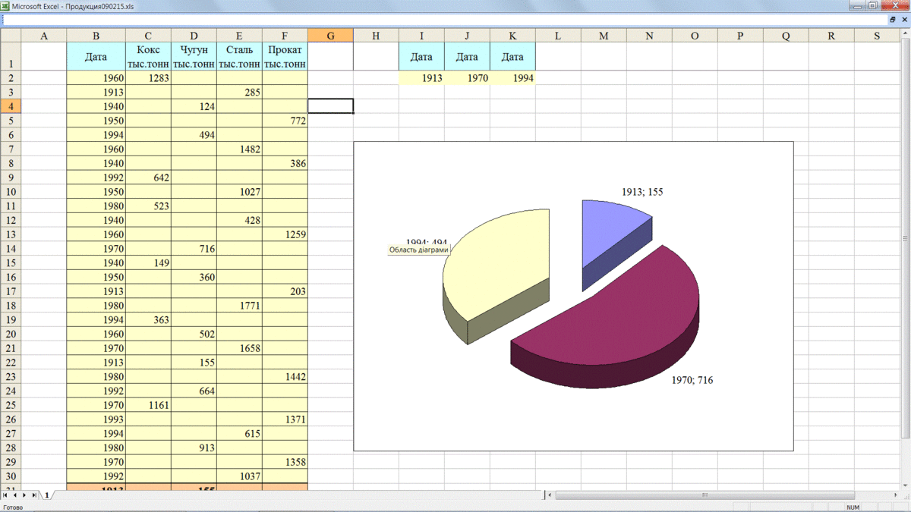Select the cell containing 1259
Screen dimensions: 911x512
click(x=285, y=234)
